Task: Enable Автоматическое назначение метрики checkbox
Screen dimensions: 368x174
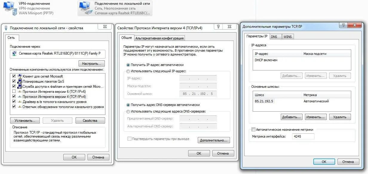Action: coord(254,130)
